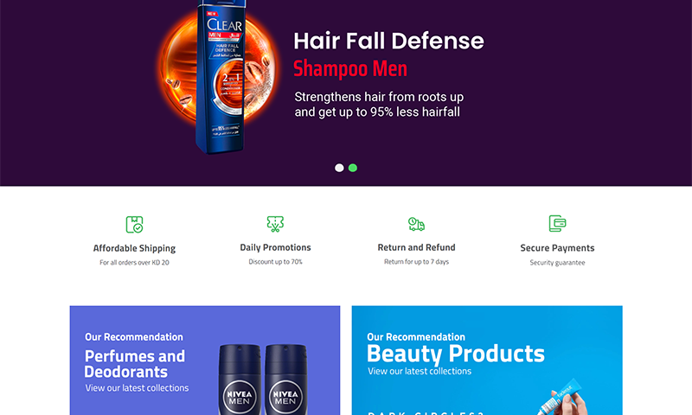Select the second green carousel dot
The image size is (692, 415).
click(x=353, y=168)
